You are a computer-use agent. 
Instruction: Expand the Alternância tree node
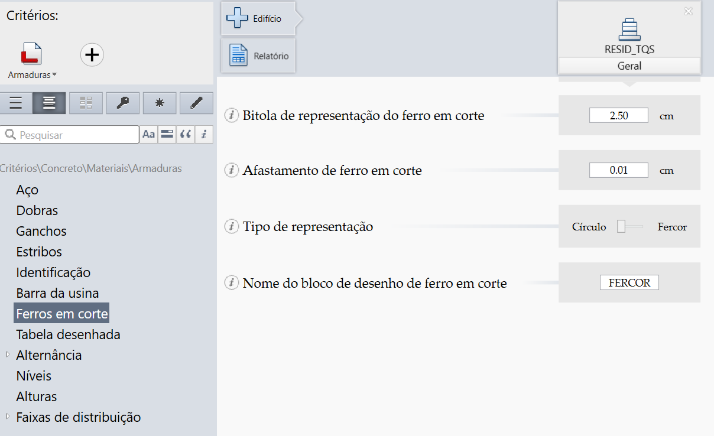coord(8,354)
